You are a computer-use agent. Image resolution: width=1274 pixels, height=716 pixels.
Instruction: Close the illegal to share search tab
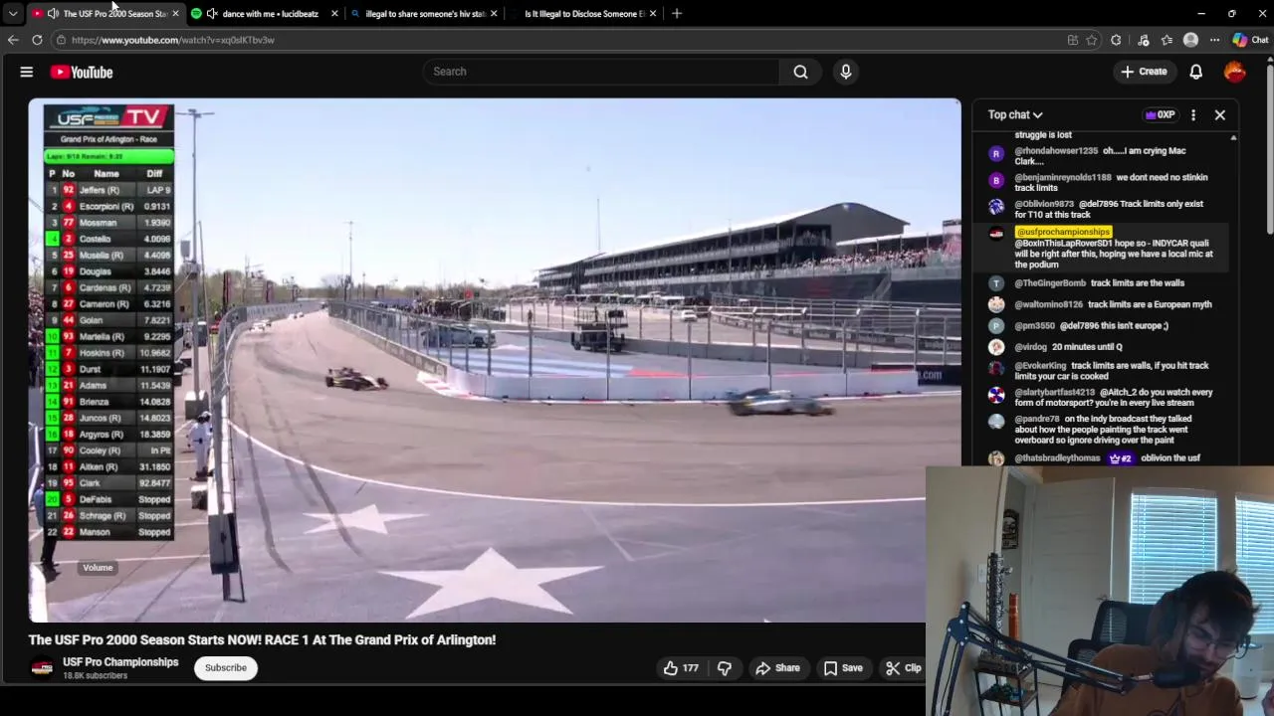pyautogui.click(x=494, y=14)
